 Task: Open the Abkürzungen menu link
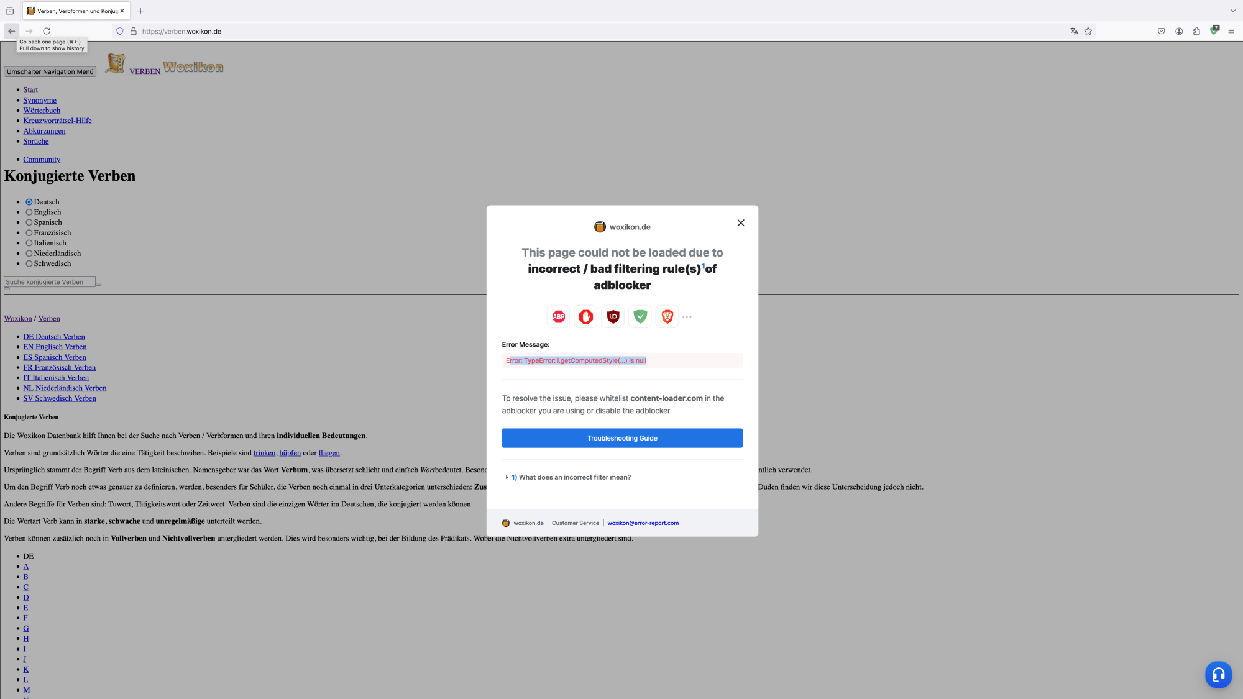(x=44, y=131)
